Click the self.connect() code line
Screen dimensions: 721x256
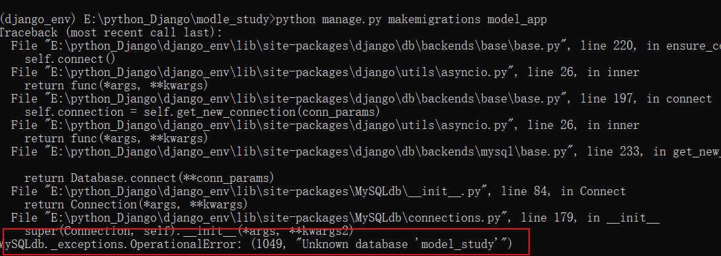[x=70, y=59]
